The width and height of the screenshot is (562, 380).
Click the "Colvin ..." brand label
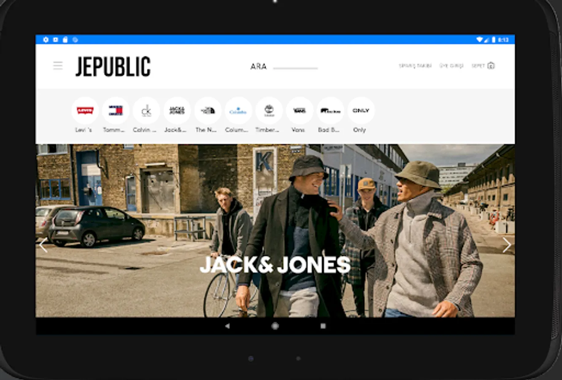pos(145,130)
